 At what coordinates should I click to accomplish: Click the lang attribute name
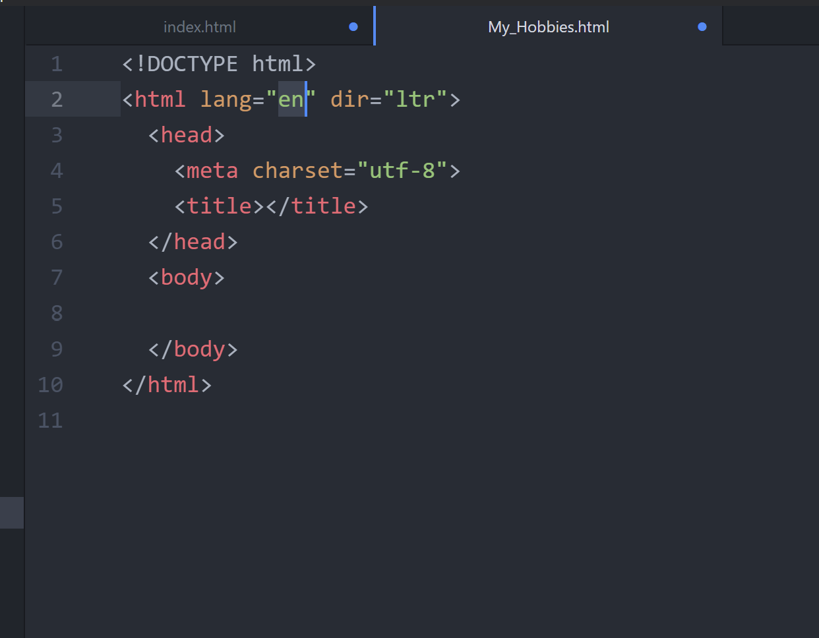click(x=226, y=100)
